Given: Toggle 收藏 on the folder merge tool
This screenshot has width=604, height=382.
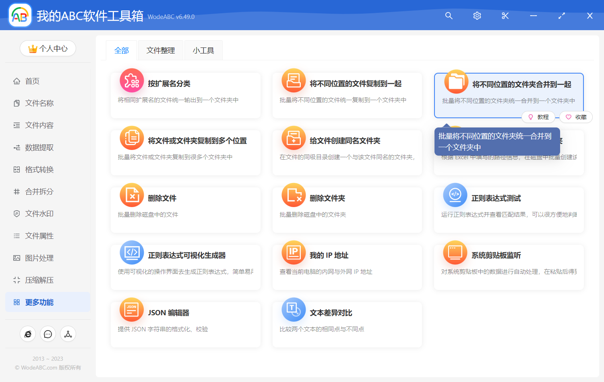Looking at the screenshot, I should [x=576, y=117].
